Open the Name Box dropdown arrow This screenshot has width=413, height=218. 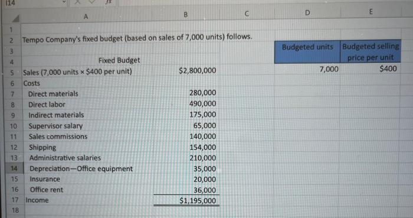click(64, 2)
